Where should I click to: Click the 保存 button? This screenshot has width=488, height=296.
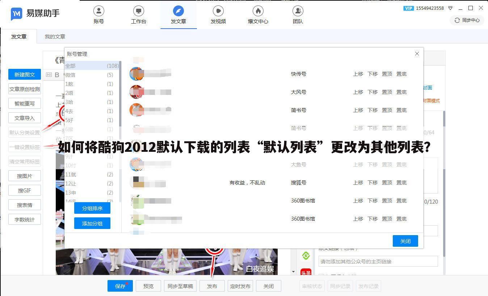[x=120, y=286]
